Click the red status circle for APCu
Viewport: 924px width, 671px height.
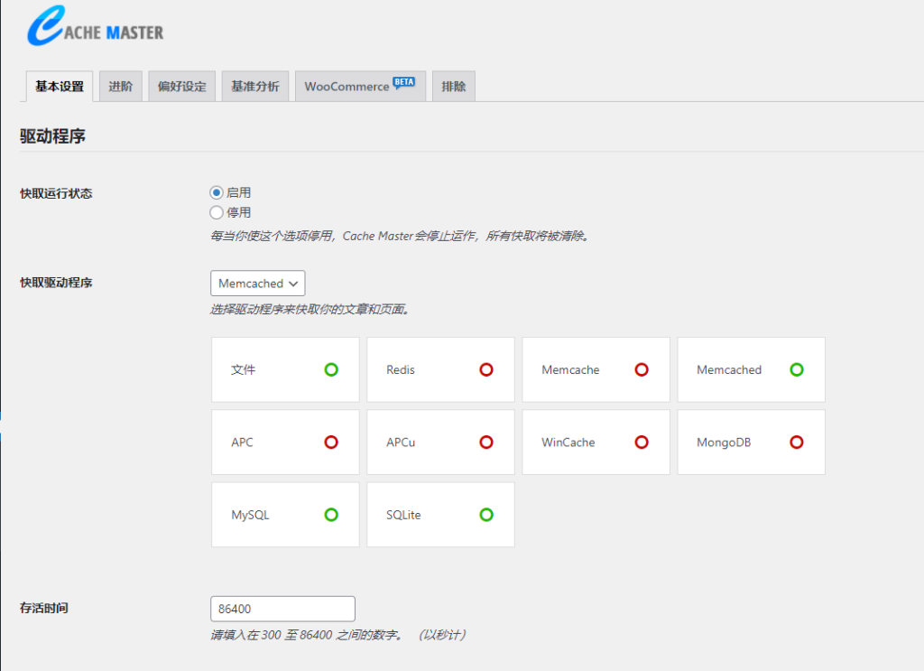[x=486, y=443]
